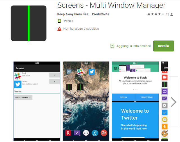
Task: Click the orange microphone icon in fourth screenshot
Action: (x=165, y=127)
